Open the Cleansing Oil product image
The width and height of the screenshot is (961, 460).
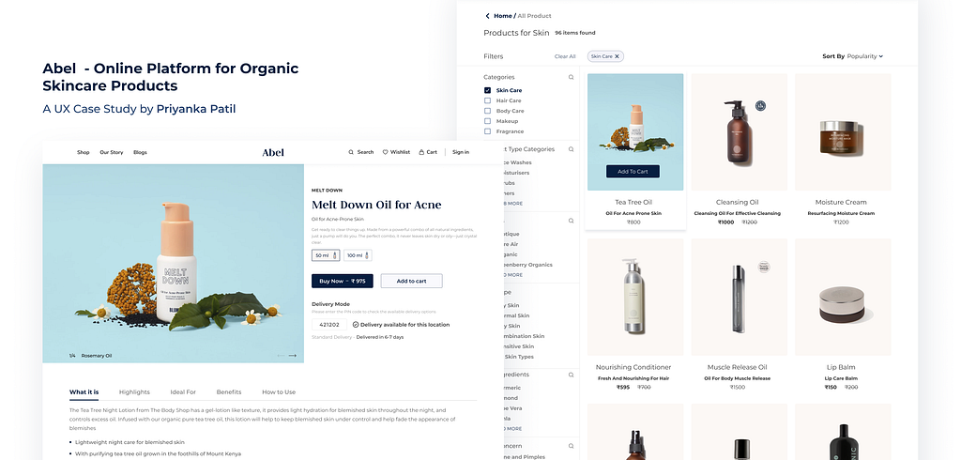(740, 131)
